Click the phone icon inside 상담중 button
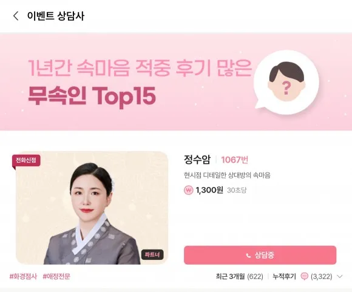Screen dimensions: 352x292 (248, 255)
